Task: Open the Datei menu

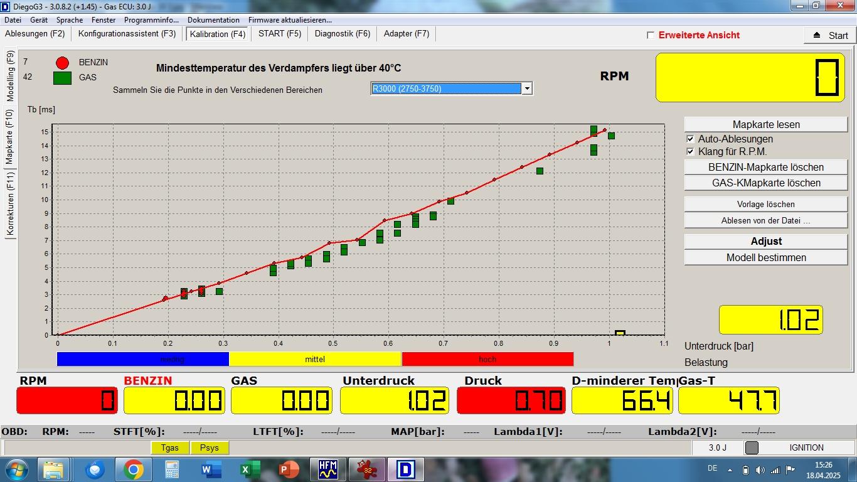Action: click(13, 20)
